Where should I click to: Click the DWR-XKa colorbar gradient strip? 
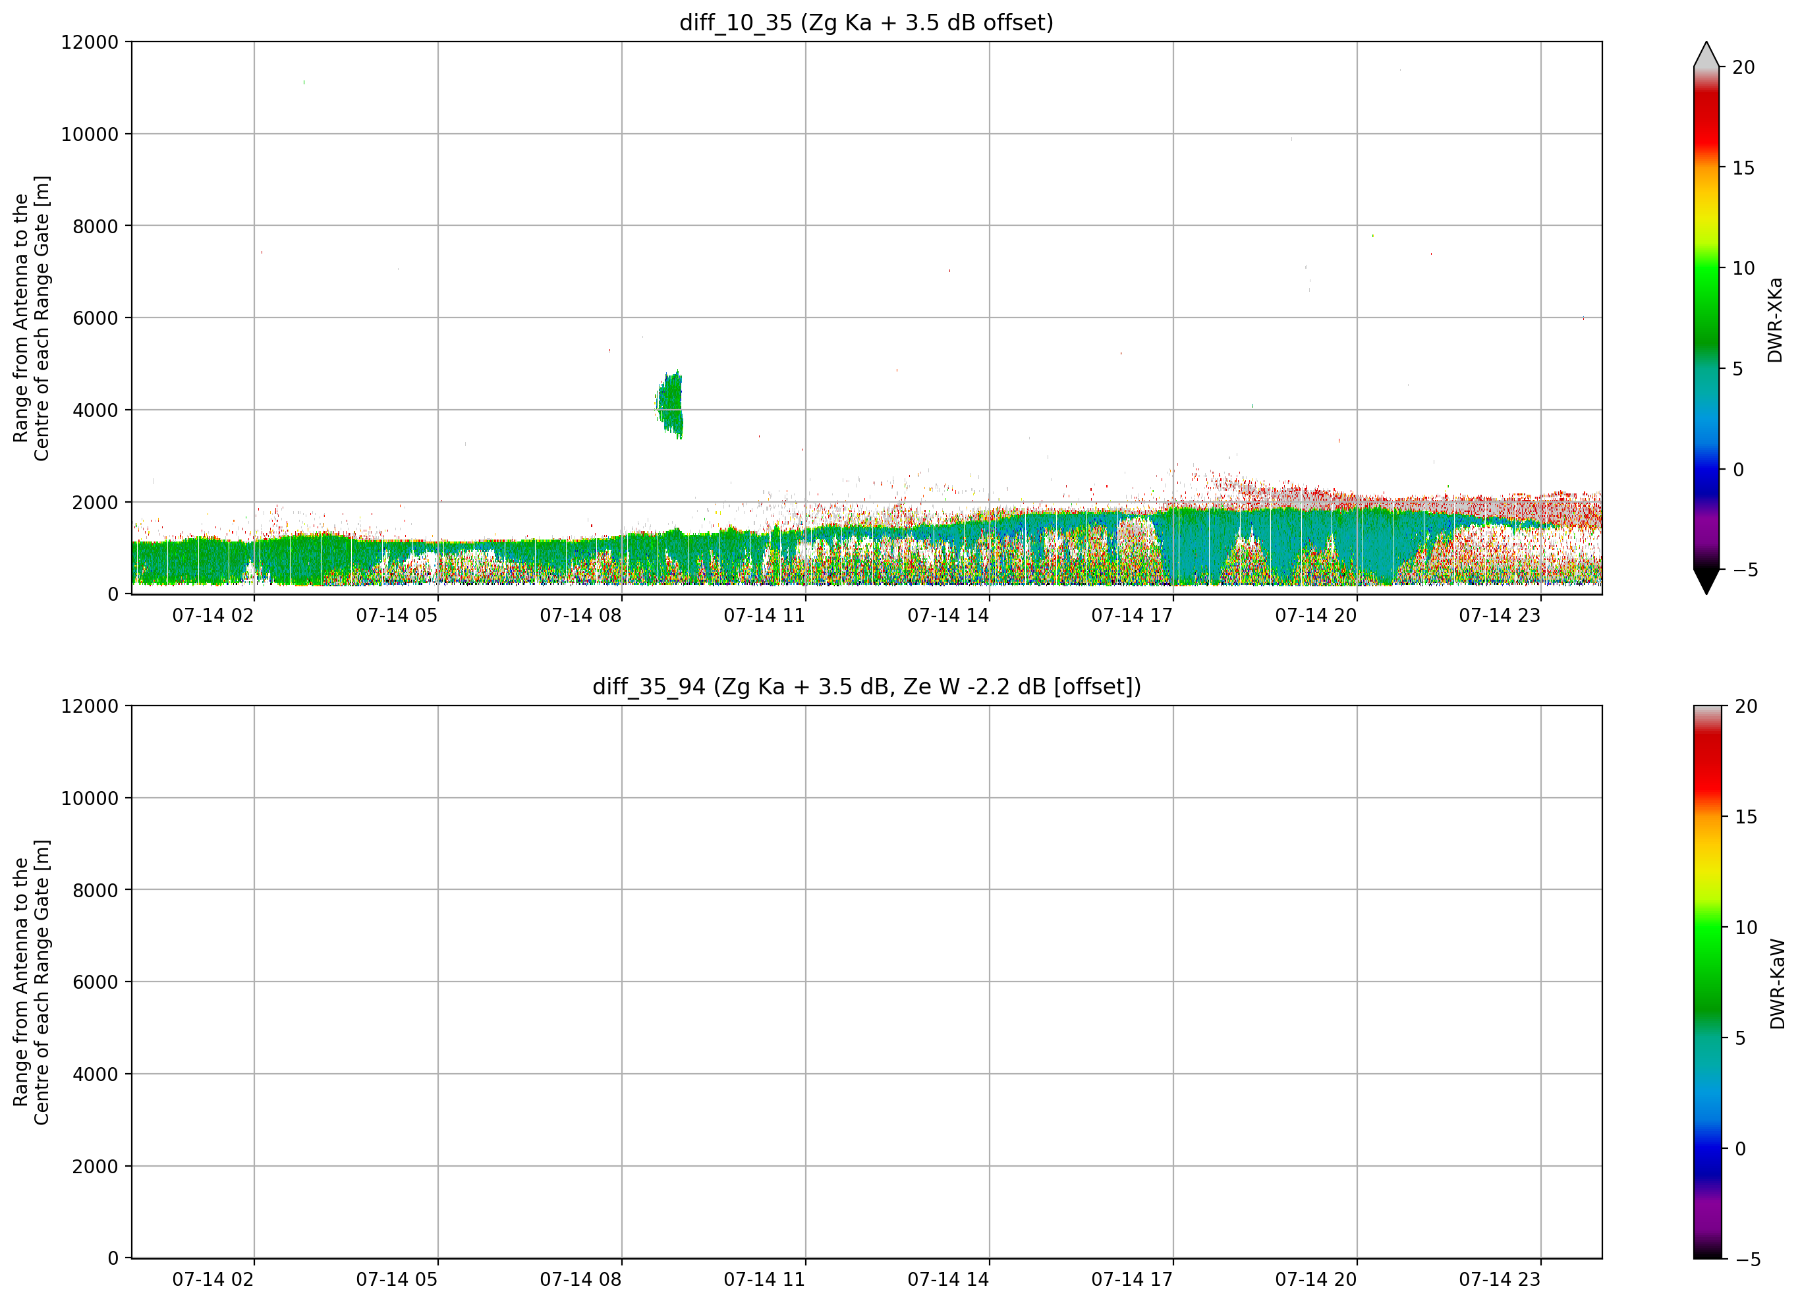(1706, 318)
